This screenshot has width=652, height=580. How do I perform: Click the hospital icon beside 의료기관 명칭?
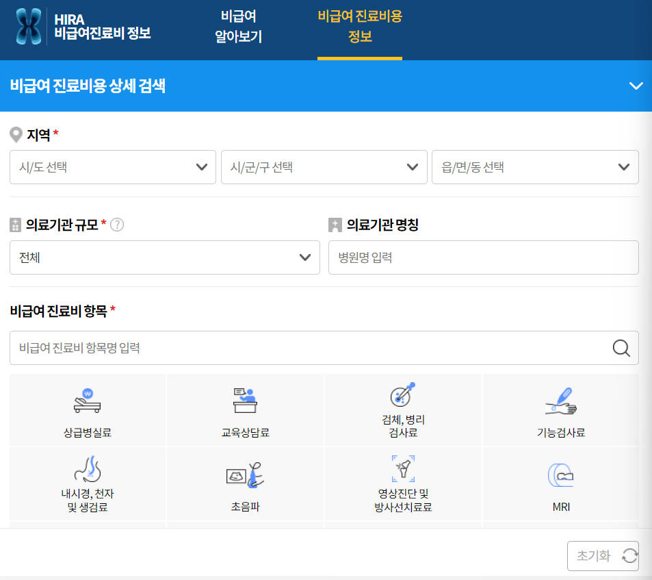click(x=335, y=225)
